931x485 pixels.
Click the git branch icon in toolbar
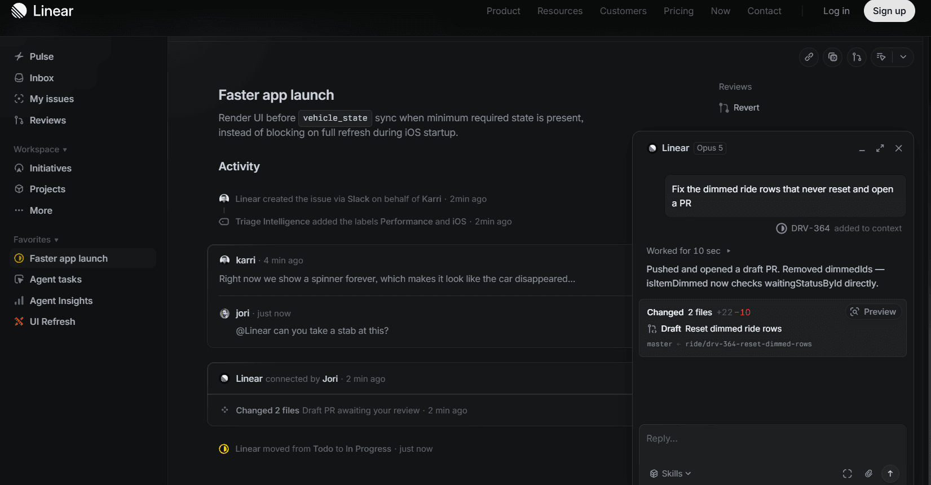[857, 57]
